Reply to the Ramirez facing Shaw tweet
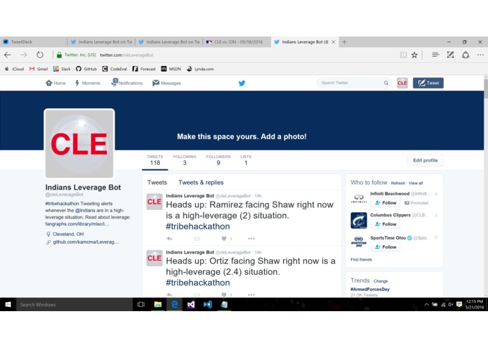 pos(169,239)
